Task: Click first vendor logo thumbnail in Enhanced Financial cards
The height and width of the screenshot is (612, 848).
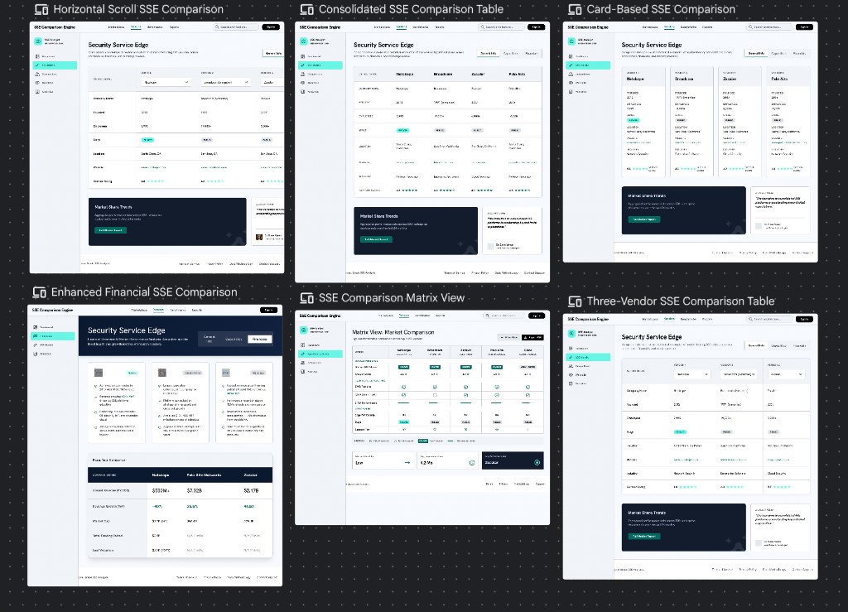Action: pyautogui.click(x=99, y=373)
